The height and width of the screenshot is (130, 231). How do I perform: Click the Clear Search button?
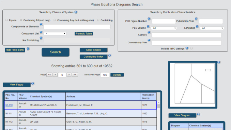(93, 50)
